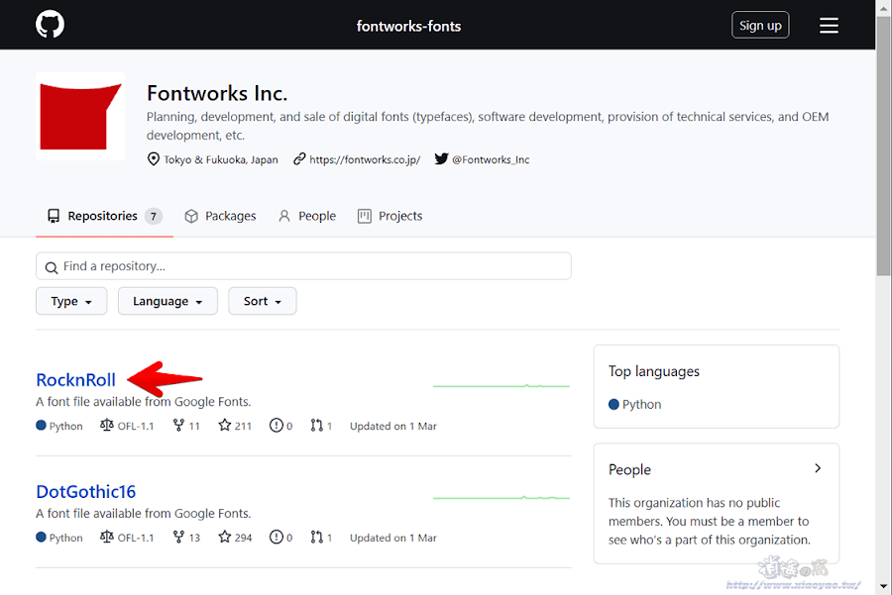The width and height of the screenshot is (892, 595).
Task: Switch to the Projects tab
Action: click(390, 216)
